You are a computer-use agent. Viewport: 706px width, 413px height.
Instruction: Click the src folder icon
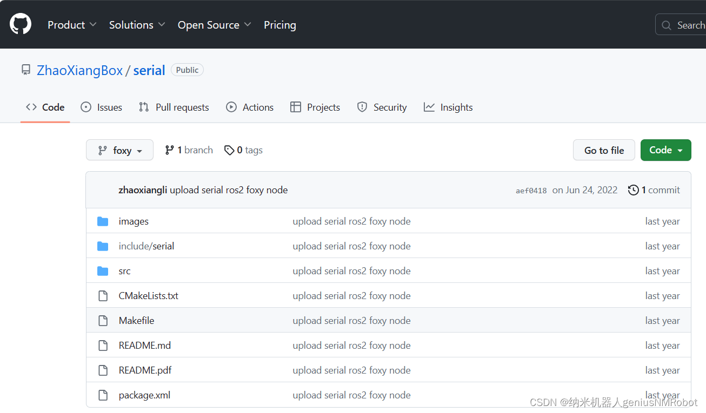[103, 271]
